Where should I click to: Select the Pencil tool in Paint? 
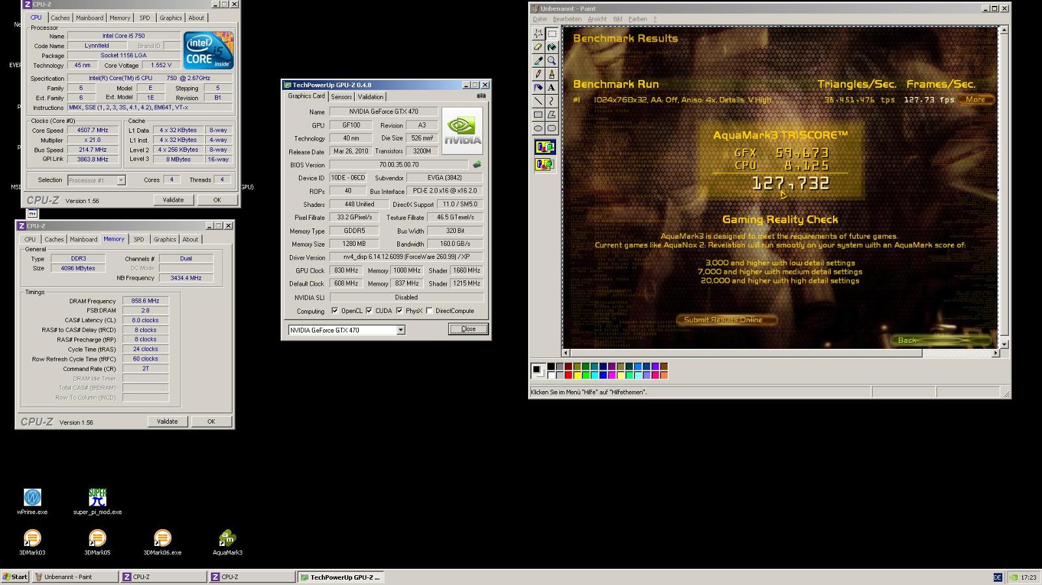pyautogui.click(x=538, y=74)
